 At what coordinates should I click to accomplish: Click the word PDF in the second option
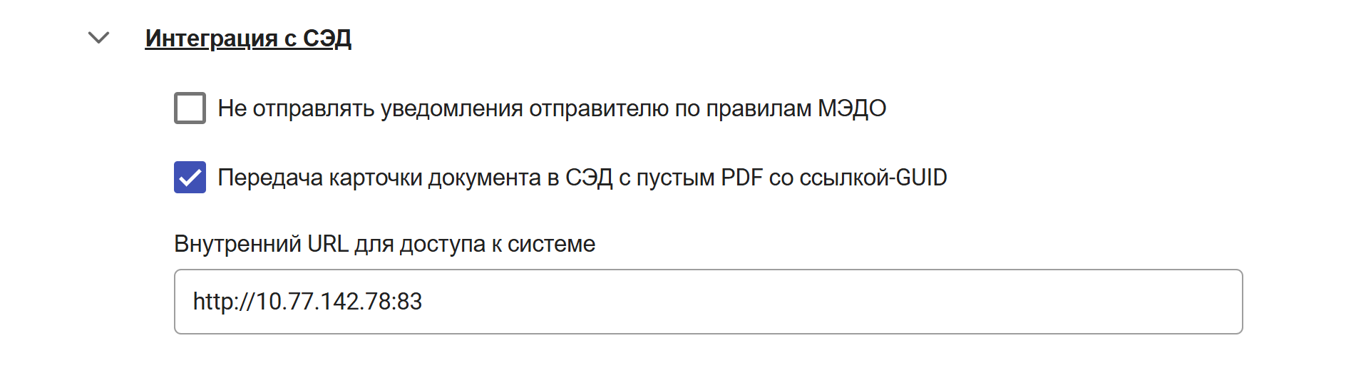741,178
